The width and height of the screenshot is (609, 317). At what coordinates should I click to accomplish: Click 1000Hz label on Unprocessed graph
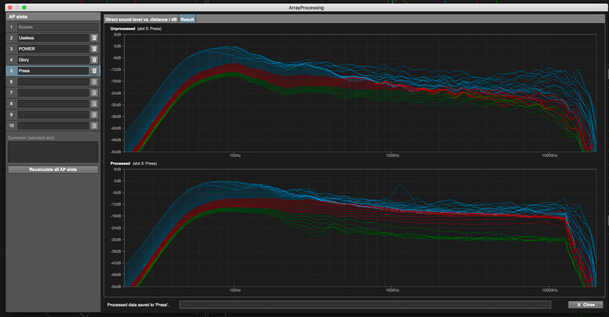(x=392, y=155)
